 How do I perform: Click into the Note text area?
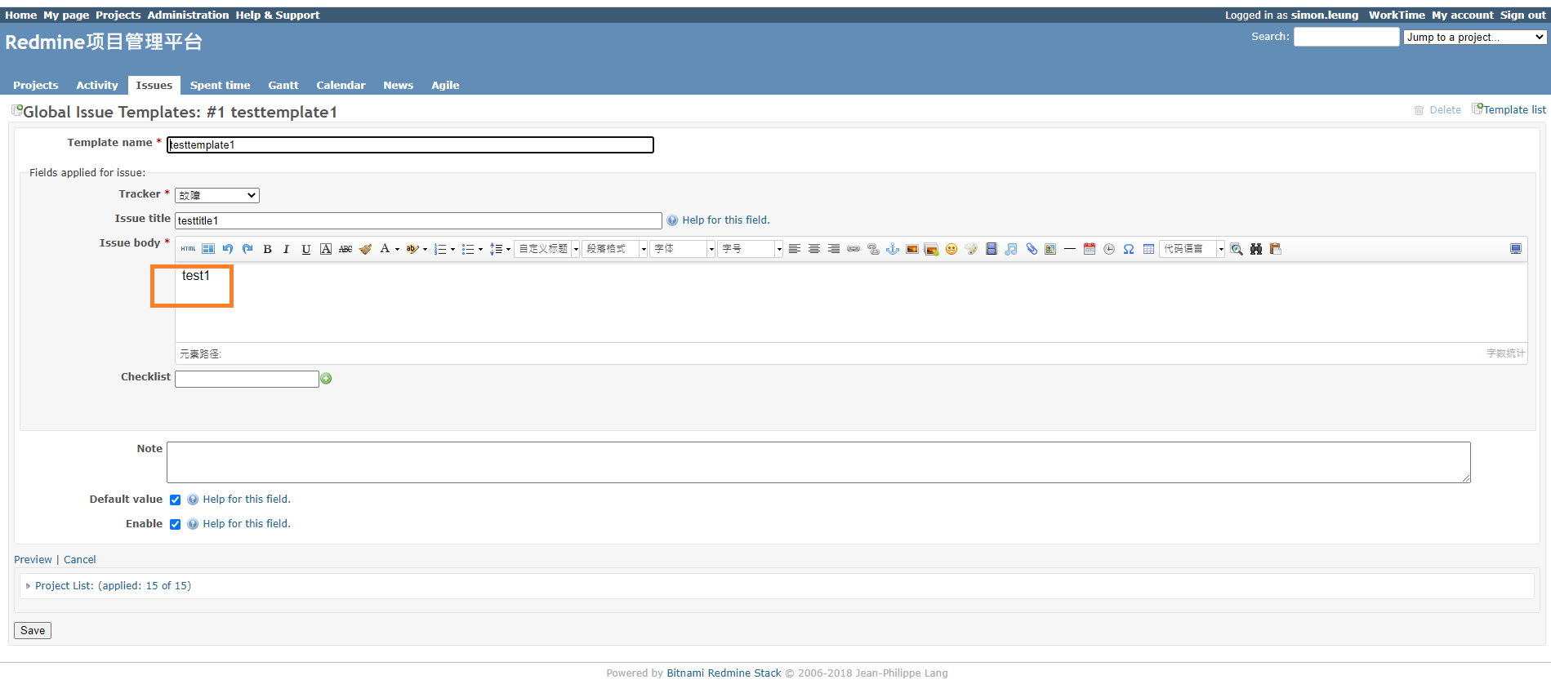(x=818, y=463)
